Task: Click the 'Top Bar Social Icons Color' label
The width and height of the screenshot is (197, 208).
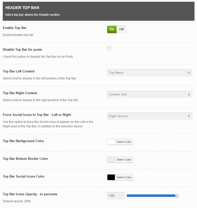Action: point(24,176)
